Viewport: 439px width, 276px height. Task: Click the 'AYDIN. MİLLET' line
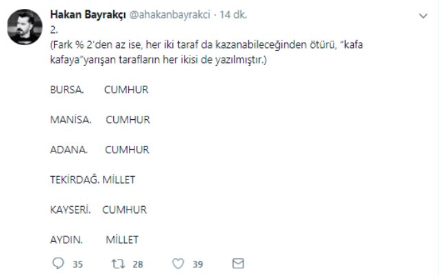click(x=95, y=239)
